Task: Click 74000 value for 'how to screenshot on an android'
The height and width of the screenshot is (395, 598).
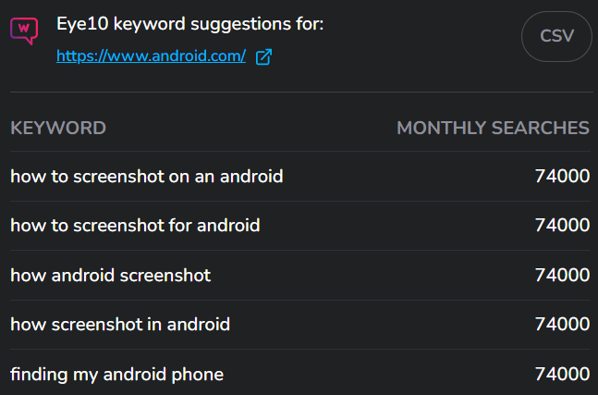Action: pyautogui.click(x=562, y=177)
